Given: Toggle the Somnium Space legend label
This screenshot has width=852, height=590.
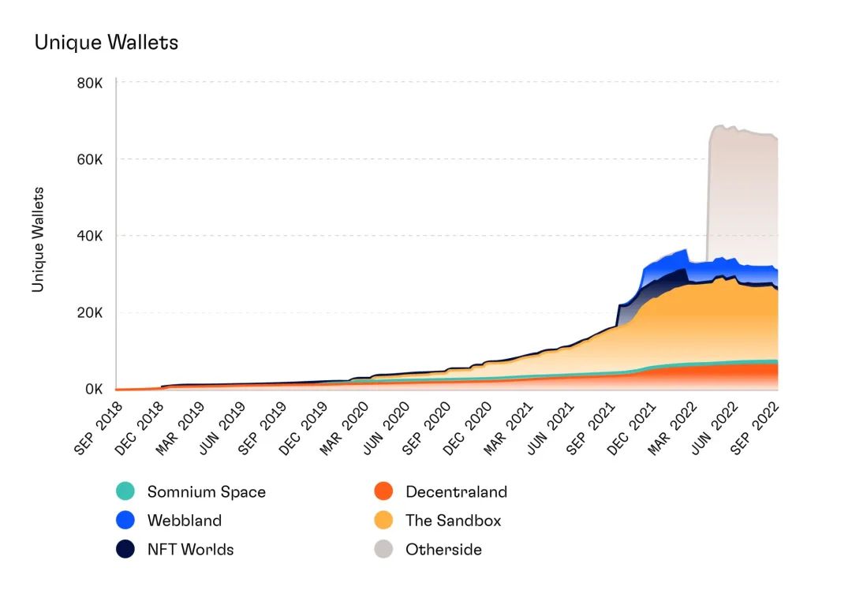Looking at the screenshot, I should coord(207,491).
